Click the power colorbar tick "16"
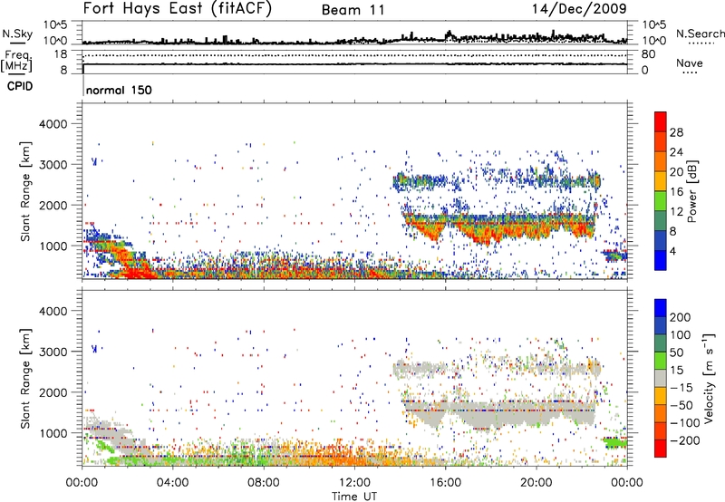This screenshot has height=502, width=725. [676, 192]
